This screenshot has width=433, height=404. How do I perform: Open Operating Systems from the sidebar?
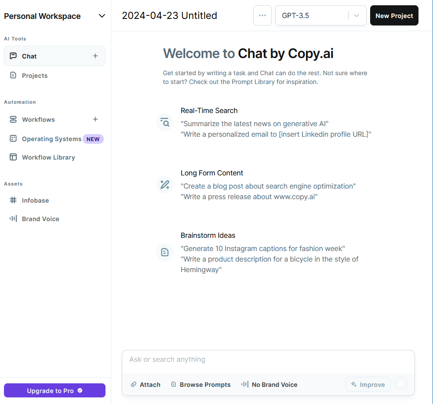51,138
